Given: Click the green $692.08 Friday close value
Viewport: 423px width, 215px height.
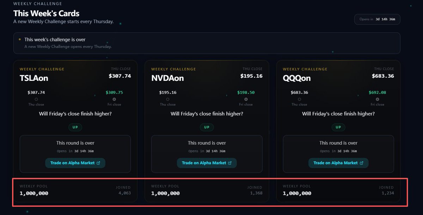Looking at the screenshot, I should 377,93.
